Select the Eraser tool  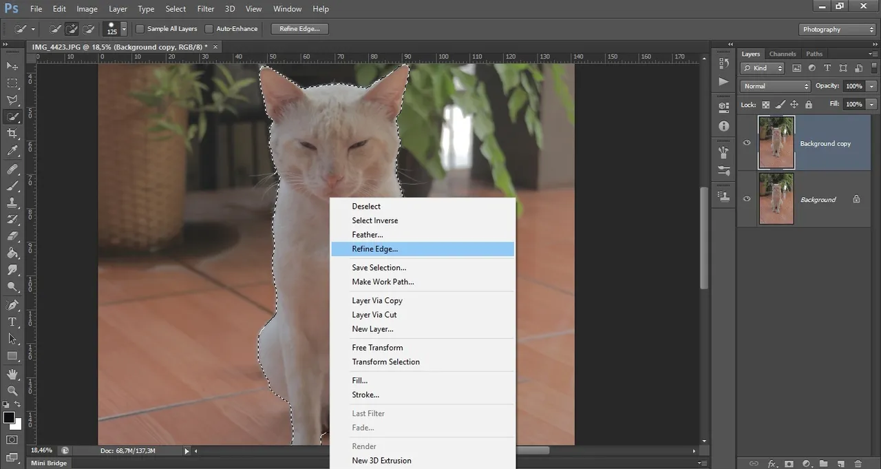(x=12, y=236)
